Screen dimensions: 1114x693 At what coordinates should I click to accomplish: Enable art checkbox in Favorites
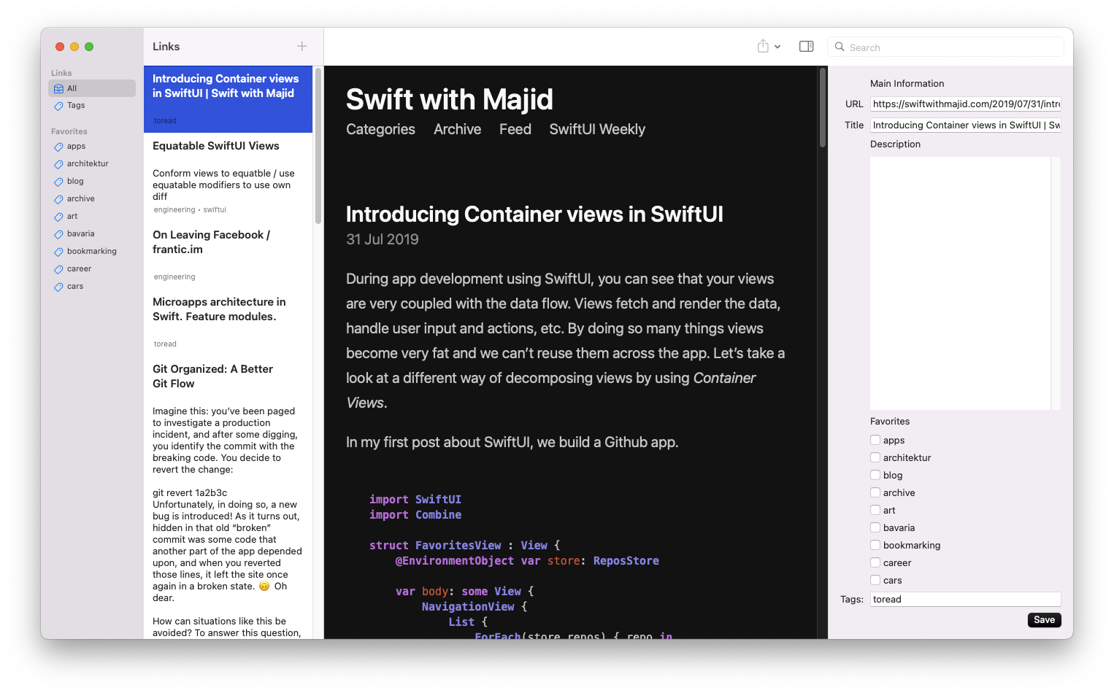coord(875,510)
